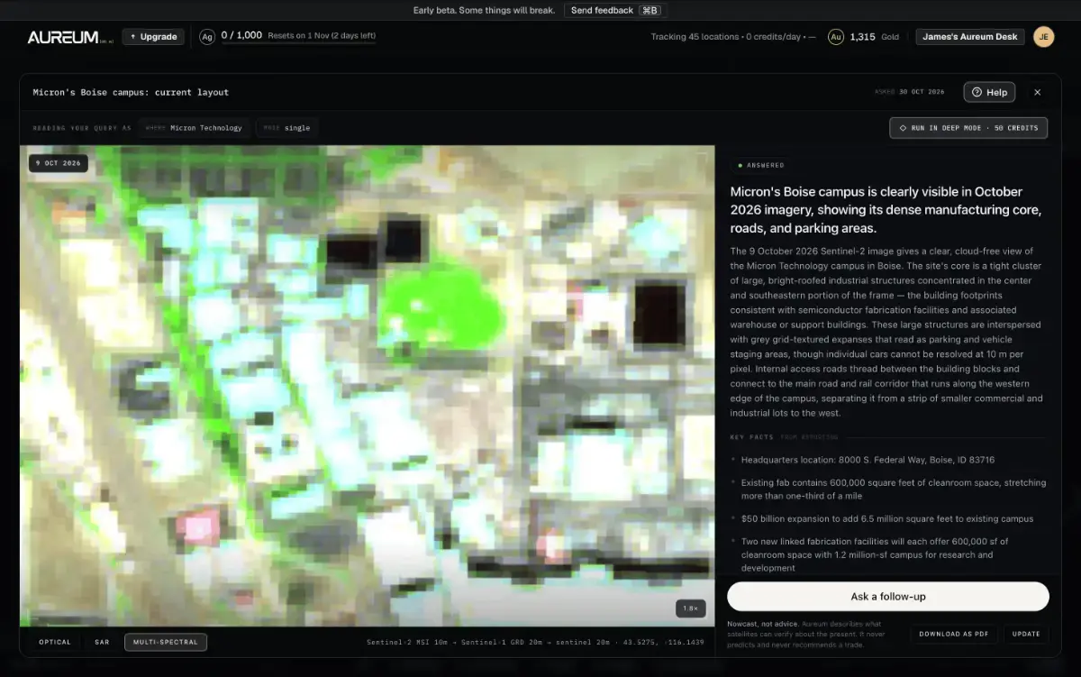Viewport: 1081px width, 677px height.
Task: Click the Upgrade button
Action: click(153, 37)
